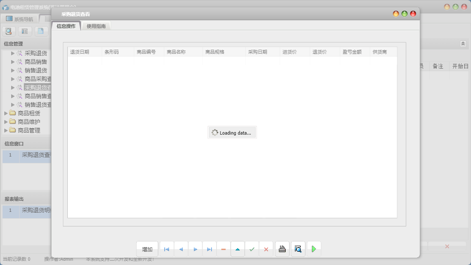Confirm changes with the green checkmark
This screenshot has width=471, height=265.
252,249
